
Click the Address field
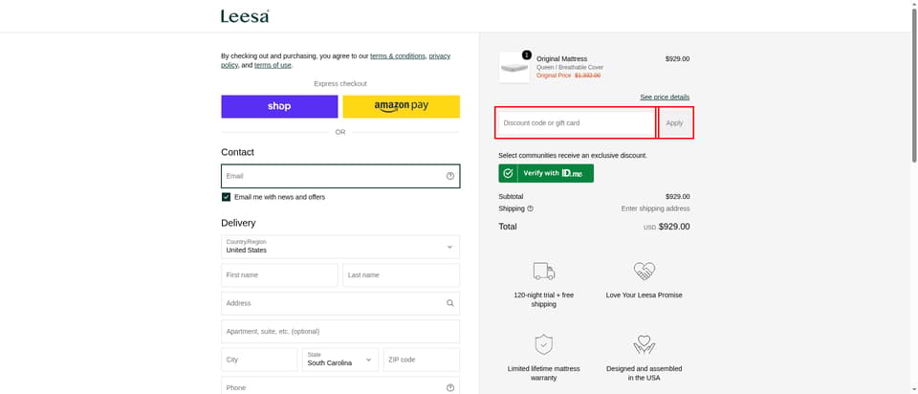(x=340, y=303)
